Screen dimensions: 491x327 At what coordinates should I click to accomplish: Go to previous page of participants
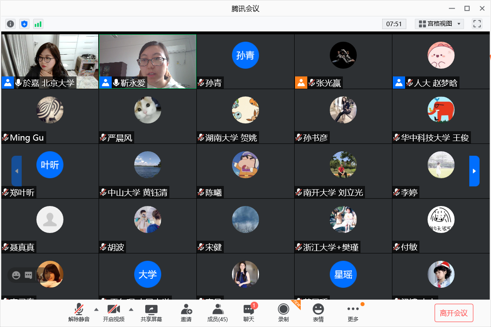pos(17,171)
